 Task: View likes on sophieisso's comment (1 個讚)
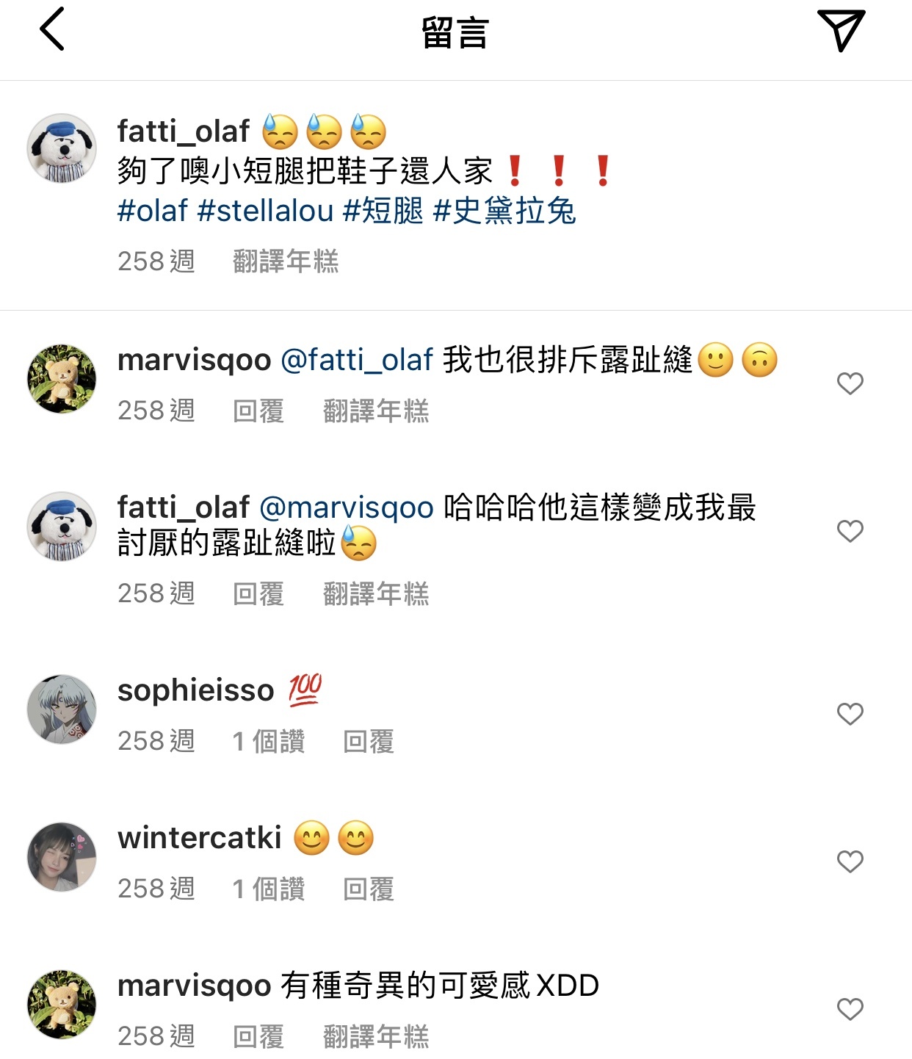tap(268, 741)
